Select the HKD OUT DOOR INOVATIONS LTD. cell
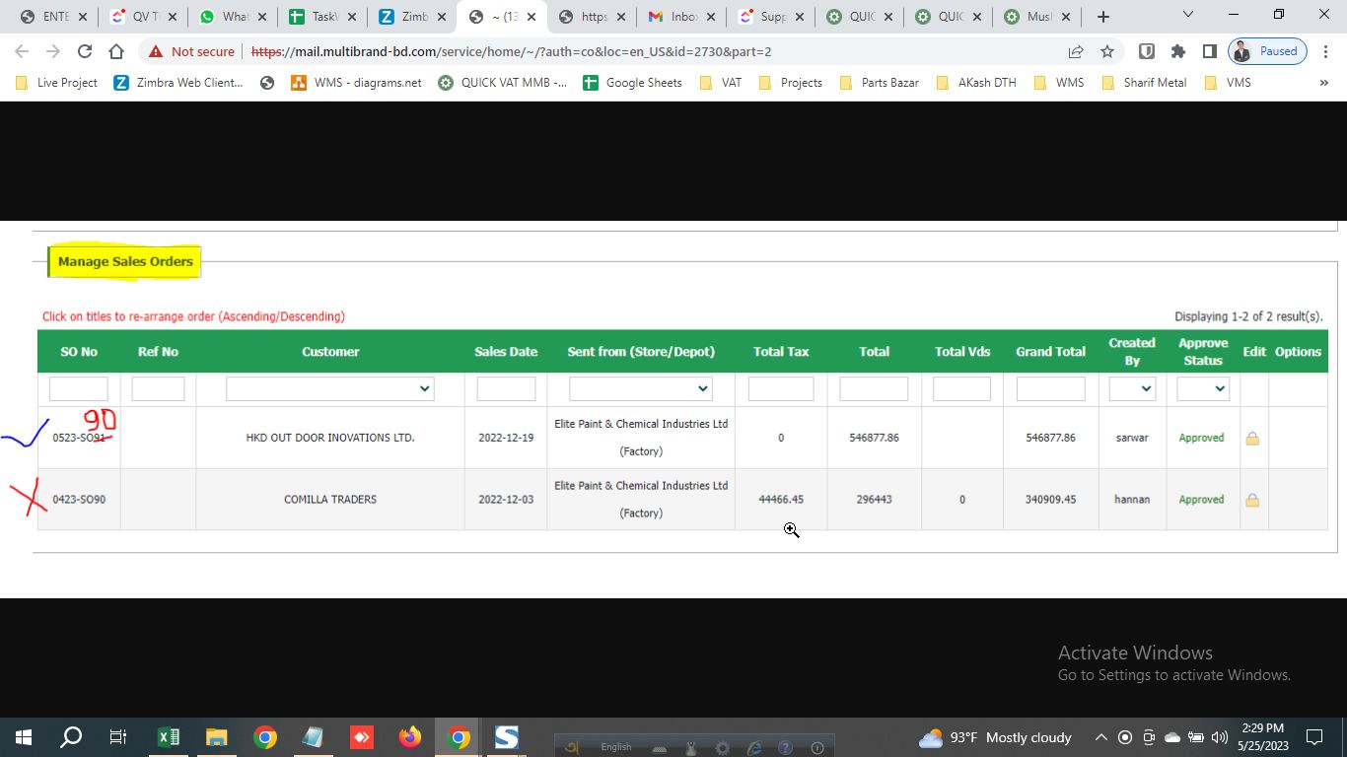This screenshot has width=1347, height=757. pos(330,438)
